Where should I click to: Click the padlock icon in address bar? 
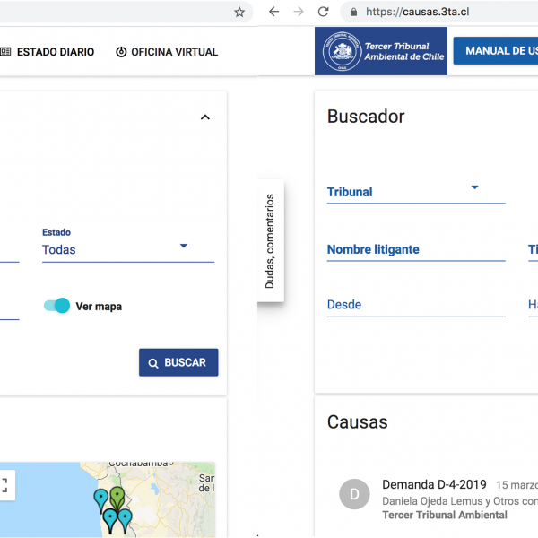(353, 13)
